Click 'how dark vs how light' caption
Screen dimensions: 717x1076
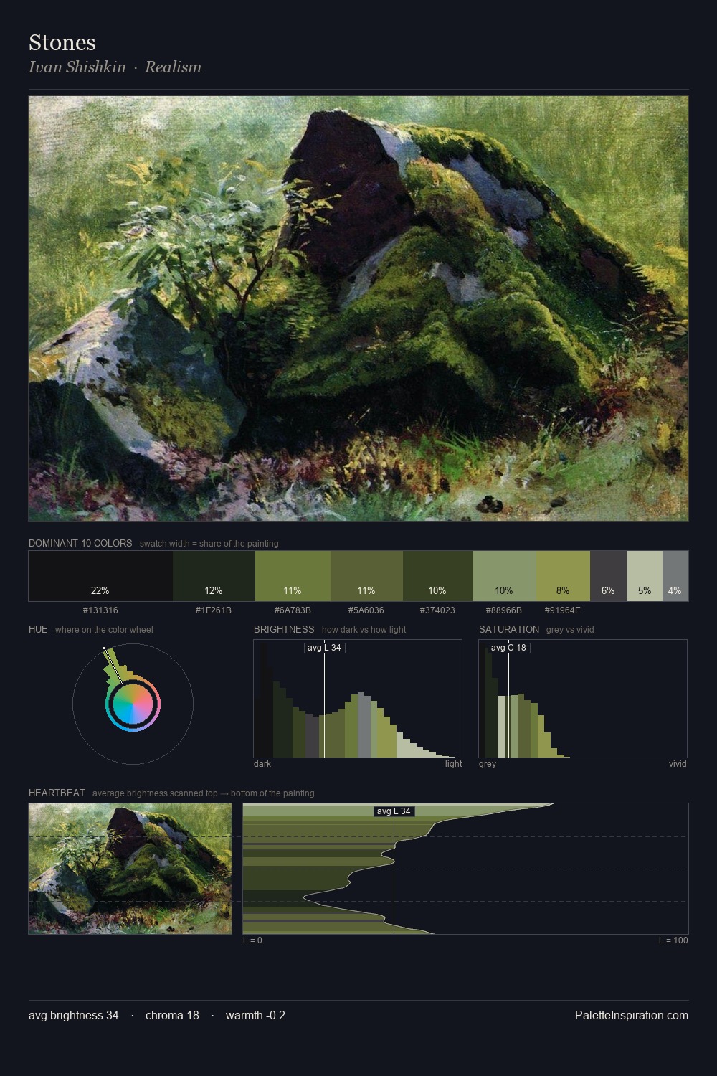[364, 630]
